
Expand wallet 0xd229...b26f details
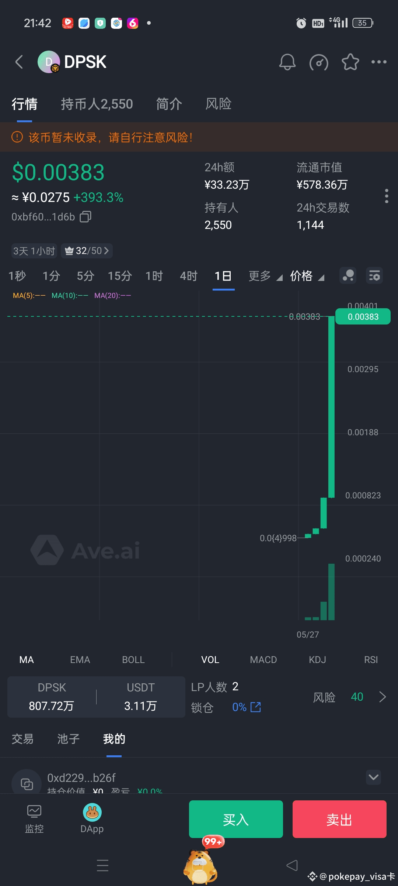pos(373,777)
